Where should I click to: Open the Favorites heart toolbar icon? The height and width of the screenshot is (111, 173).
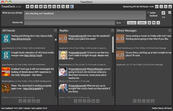click(45, 7)
